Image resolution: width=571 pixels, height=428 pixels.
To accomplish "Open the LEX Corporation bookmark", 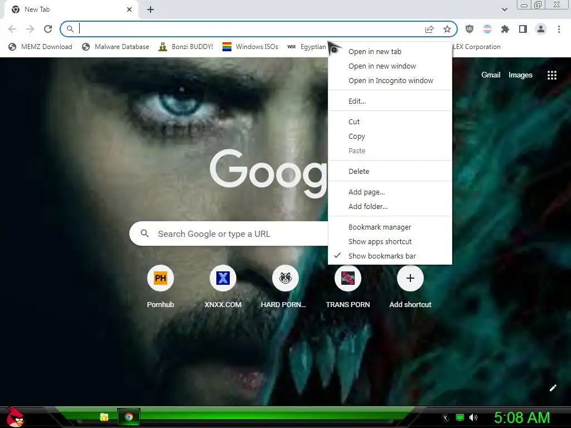I will pyautogui.click(x=476, y=47).
